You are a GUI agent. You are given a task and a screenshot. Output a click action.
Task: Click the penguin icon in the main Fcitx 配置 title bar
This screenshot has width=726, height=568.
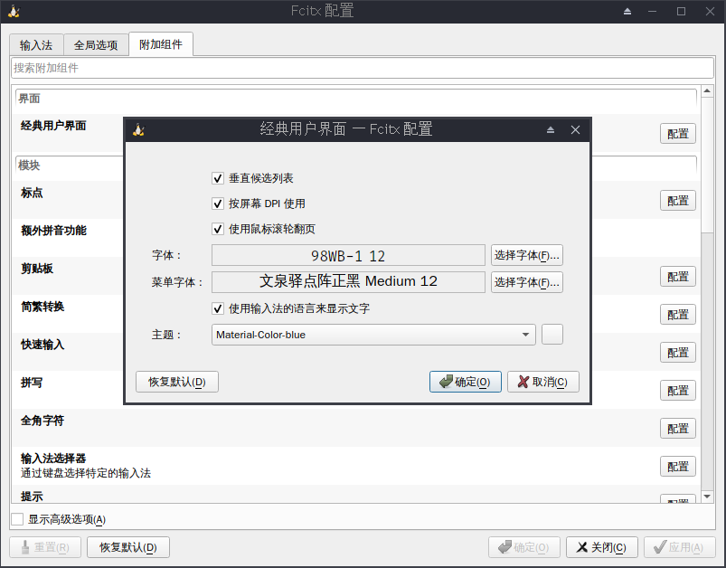(14, 11)
